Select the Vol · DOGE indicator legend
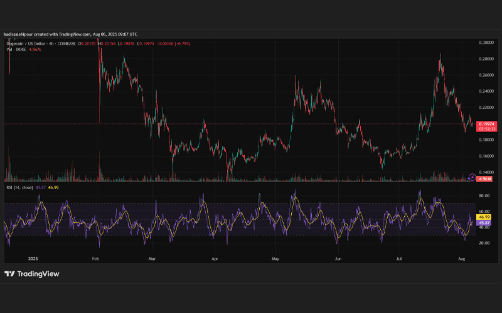502x313 pixels. [17, 49]
